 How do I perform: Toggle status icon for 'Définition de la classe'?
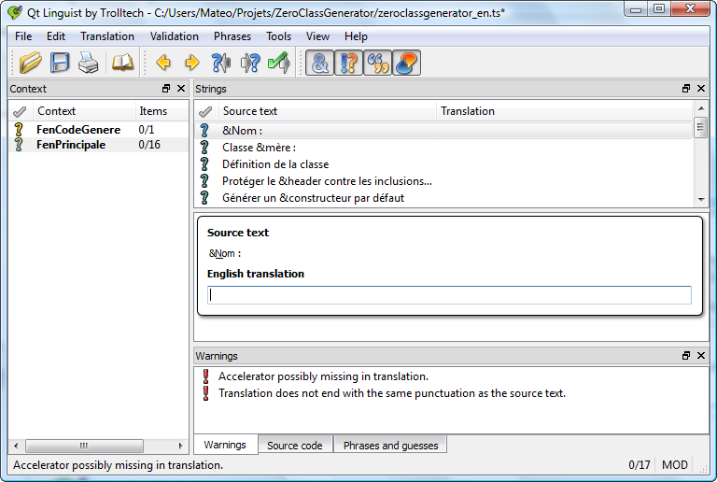[x=204, y=164]
